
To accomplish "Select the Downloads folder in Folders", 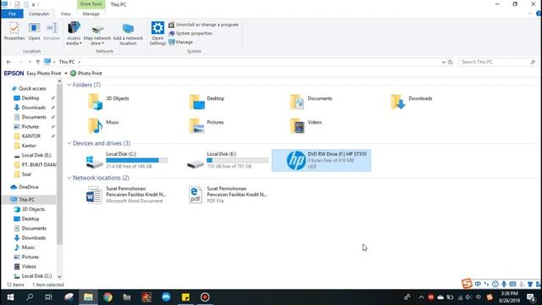I will tap(412, 102).
